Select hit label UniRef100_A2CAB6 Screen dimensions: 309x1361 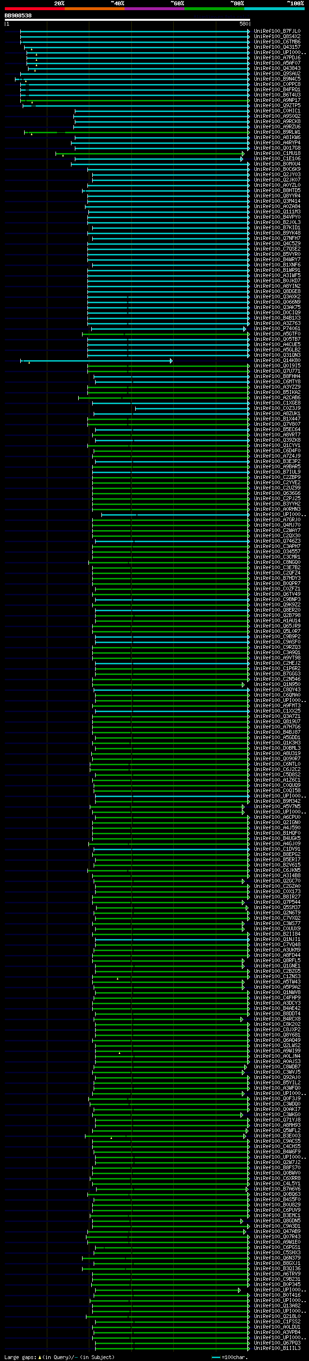click(277, 398)
